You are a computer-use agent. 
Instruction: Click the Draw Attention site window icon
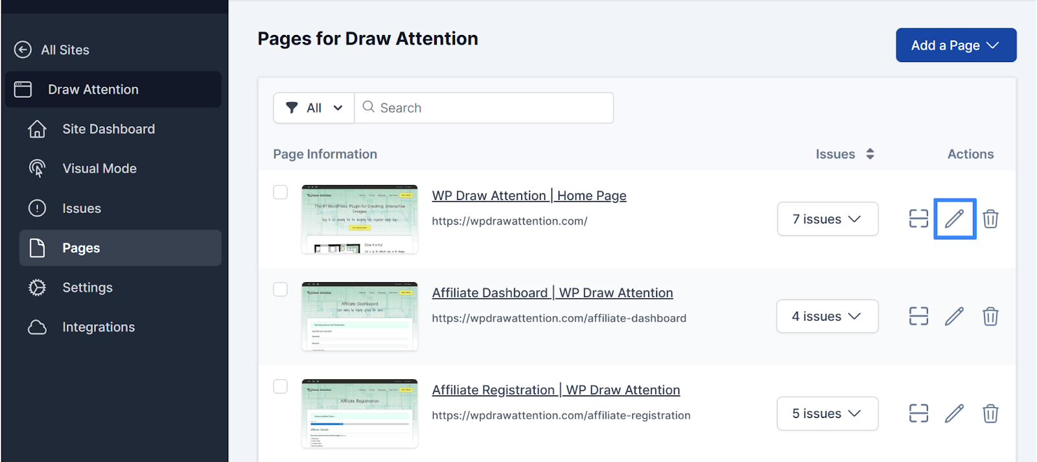(x=23, y=89)
